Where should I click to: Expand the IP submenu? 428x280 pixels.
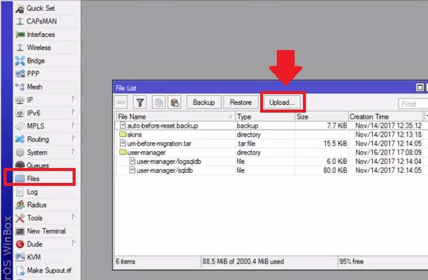click(30, 100)
